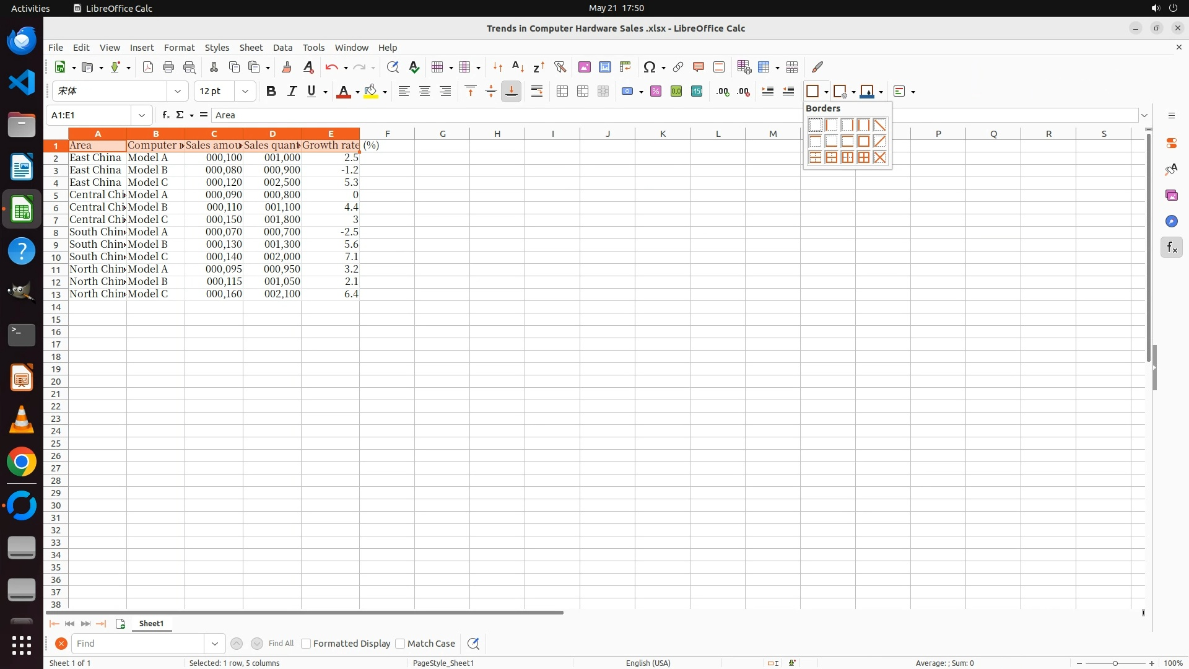Expand the font size dropdown

coord(245,92)
